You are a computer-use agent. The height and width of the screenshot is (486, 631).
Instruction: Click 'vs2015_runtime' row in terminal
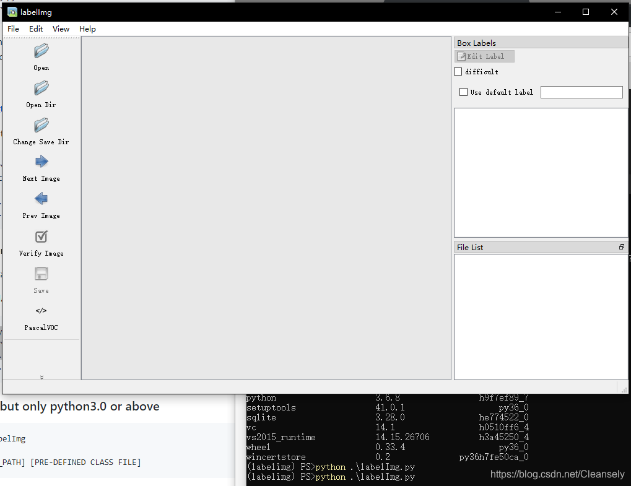387,437
